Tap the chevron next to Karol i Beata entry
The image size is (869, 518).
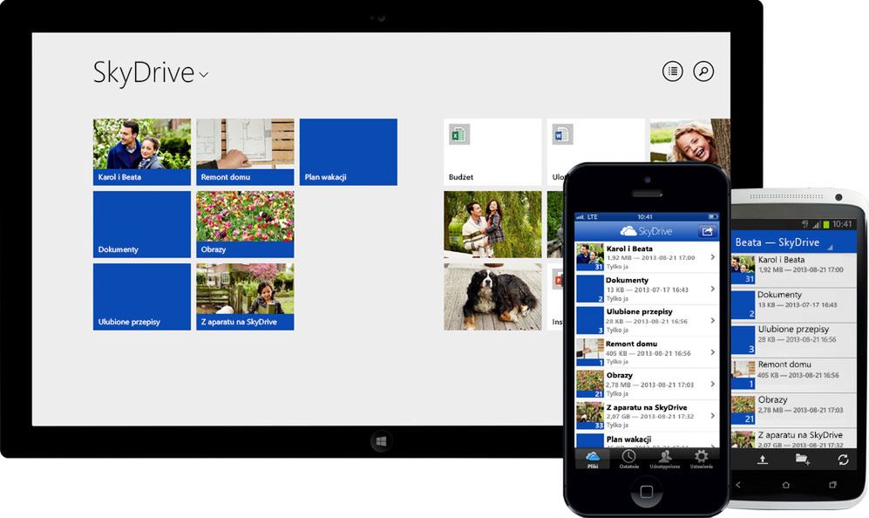[712, 256]
